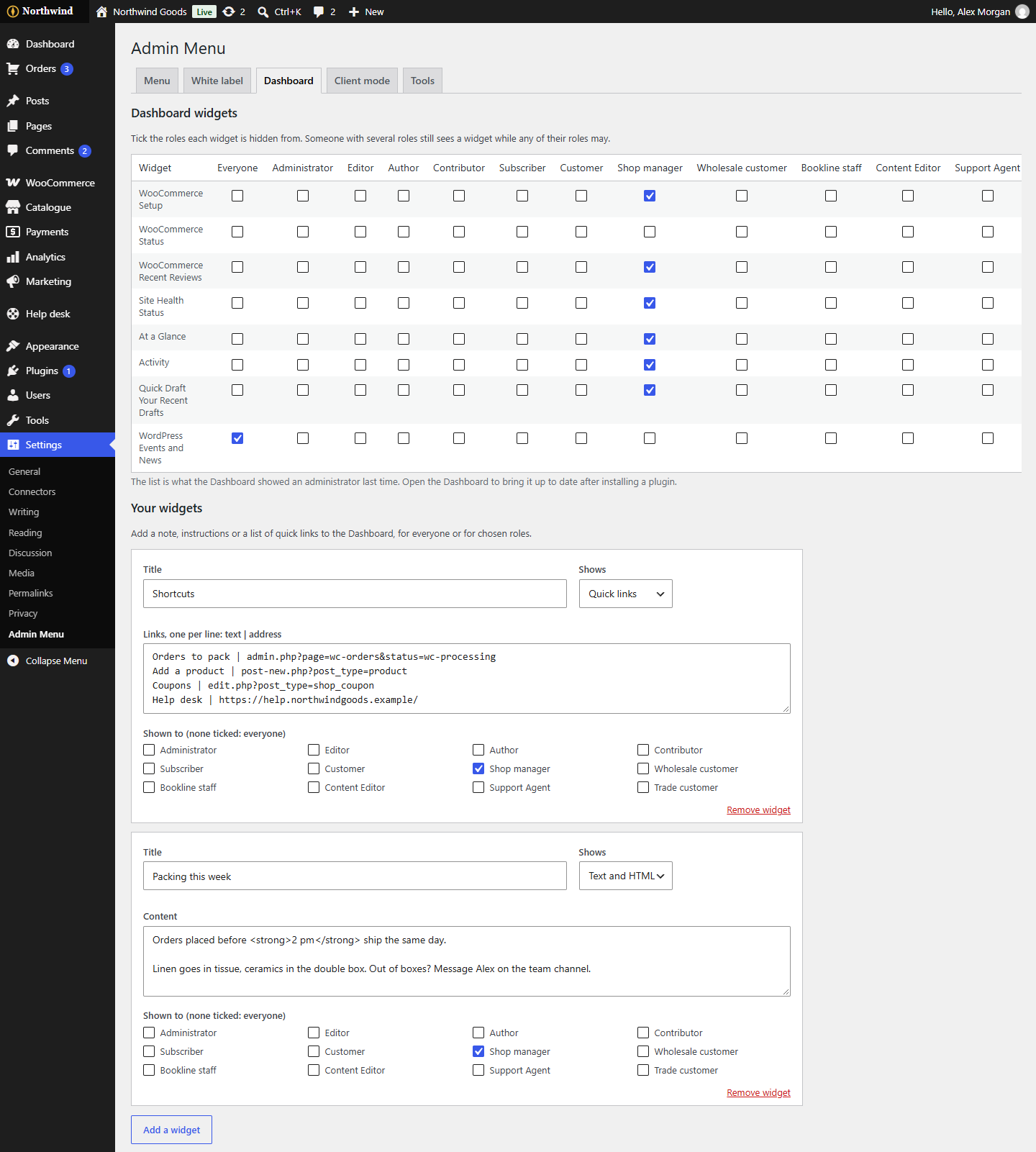Switch to the White label tab

coord(217,81)
